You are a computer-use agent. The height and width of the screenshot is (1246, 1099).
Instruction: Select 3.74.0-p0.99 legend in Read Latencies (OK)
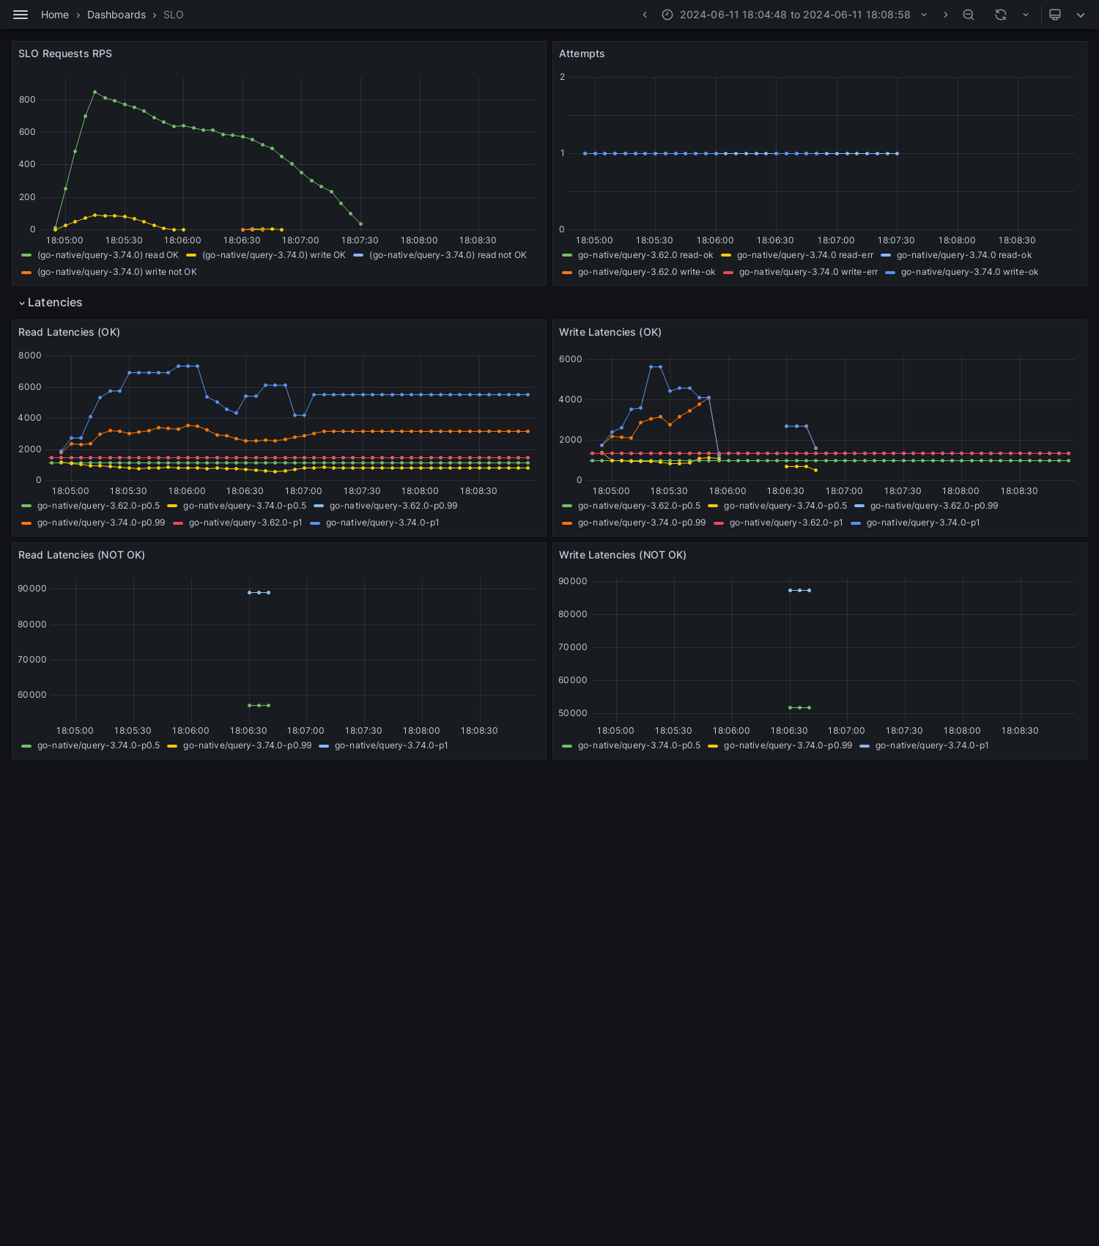pyautogui.click(x=101, y=523)
